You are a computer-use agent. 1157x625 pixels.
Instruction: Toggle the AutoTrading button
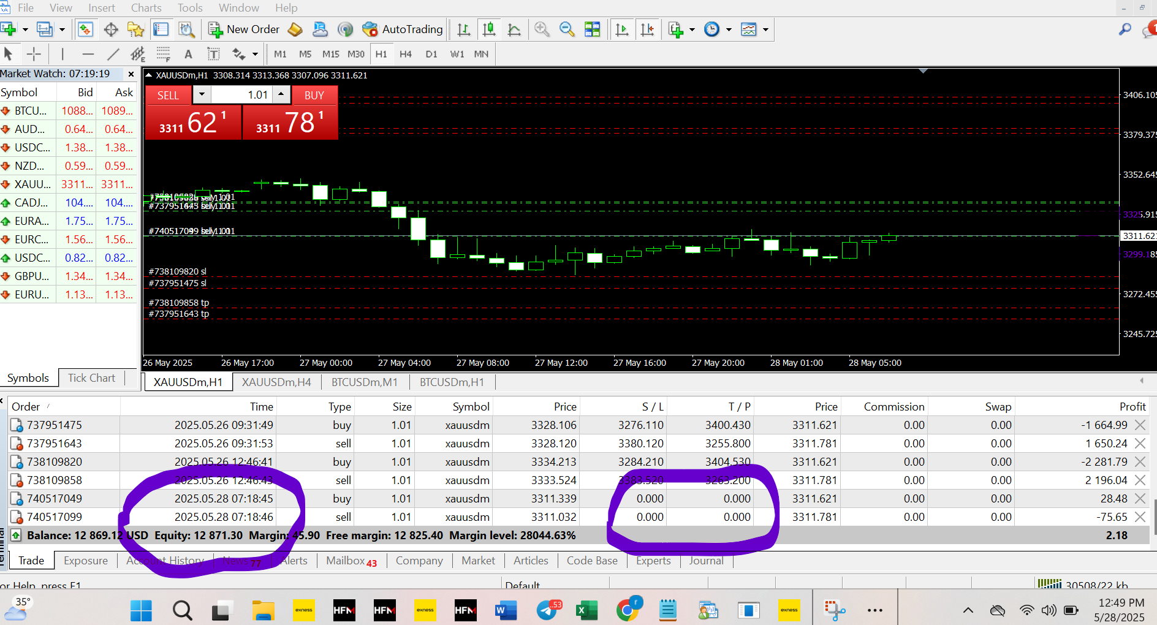point(403,29)
